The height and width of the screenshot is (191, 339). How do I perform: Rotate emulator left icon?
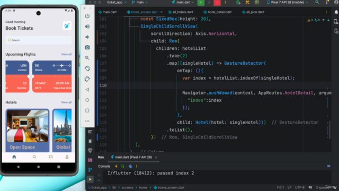(87, 68)
